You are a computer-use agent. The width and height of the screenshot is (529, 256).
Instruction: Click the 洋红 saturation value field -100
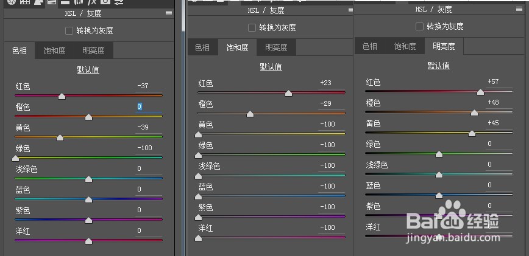tap(332, 228)
